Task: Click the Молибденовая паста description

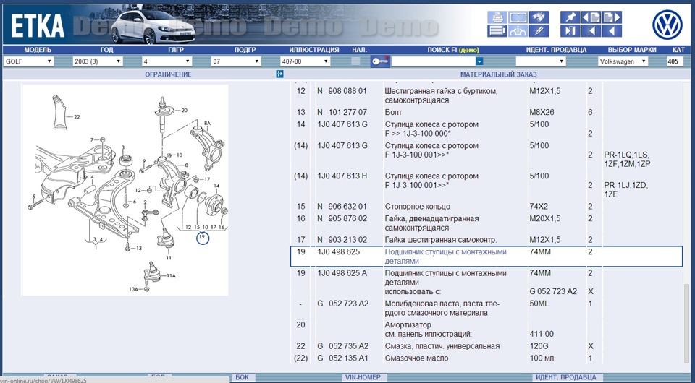Action: pos(442,309)
